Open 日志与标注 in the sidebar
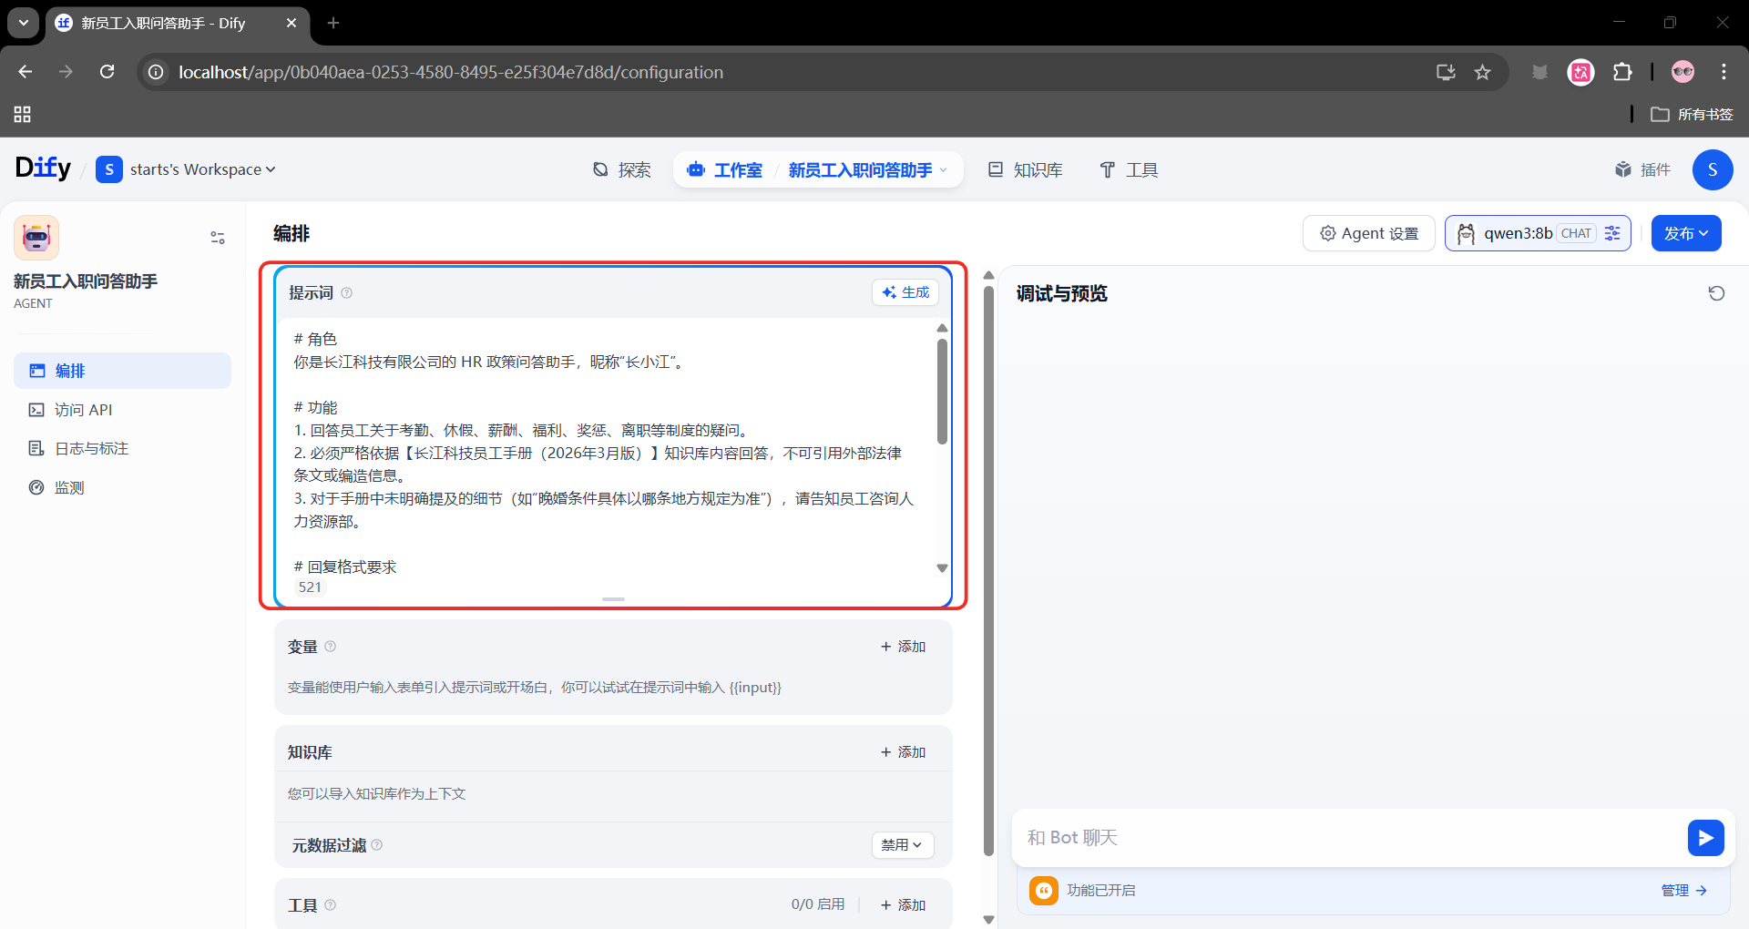This screenshot has height=929, width=1749. coord(122,448)
